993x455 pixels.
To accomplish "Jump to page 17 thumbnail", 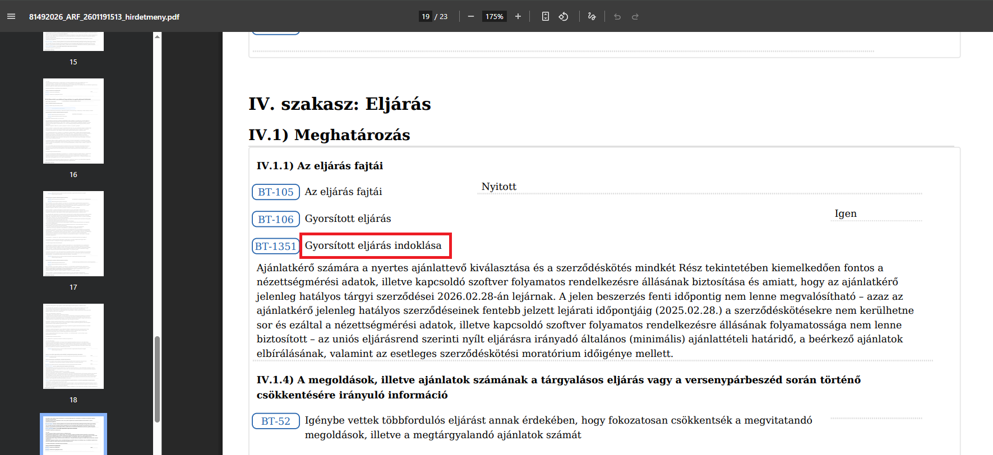I will [73, 234].
